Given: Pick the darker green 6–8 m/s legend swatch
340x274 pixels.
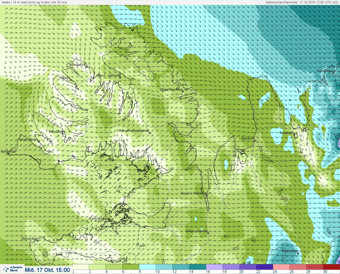Looking at the screenshot, I should point(131,267).
